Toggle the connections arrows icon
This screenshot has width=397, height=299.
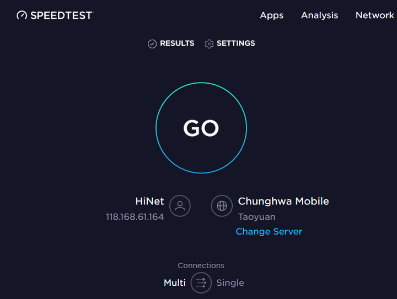[201, 282]
